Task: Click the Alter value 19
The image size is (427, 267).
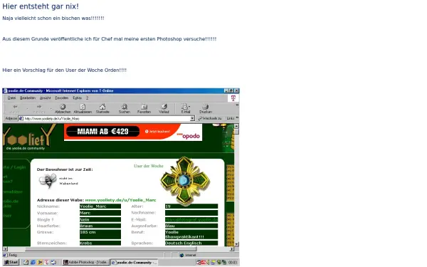Action: click(191, 206)
